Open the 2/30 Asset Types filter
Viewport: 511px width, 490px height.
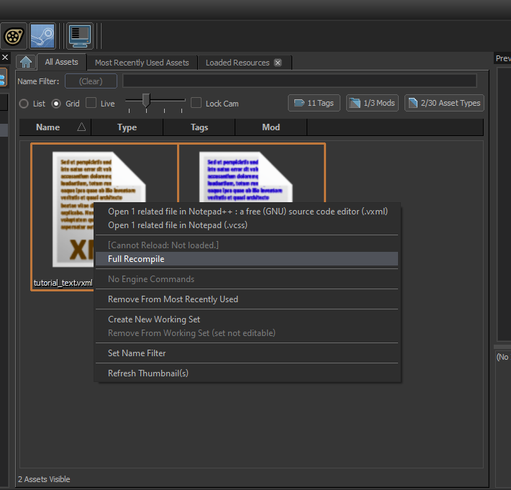[444, 103]
